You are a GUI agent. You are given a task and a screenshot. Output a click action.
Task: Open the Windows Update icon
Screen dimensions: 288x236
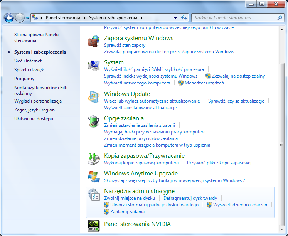[94, 98]
